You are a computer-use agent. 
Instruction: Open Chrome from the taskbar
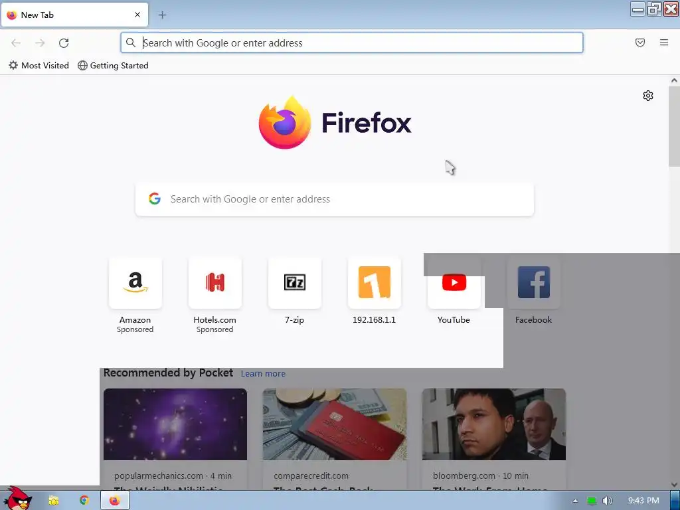point(84,501)
